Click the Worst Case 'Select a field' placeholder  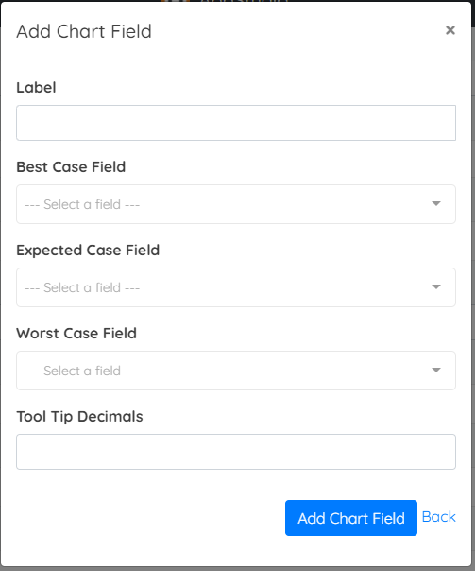82,371
